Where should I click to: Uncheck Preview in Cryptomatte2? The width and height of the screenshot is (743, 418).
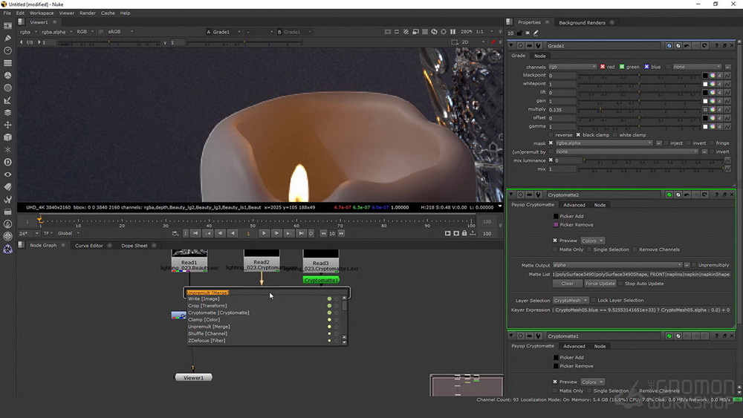tap(555, 241)
